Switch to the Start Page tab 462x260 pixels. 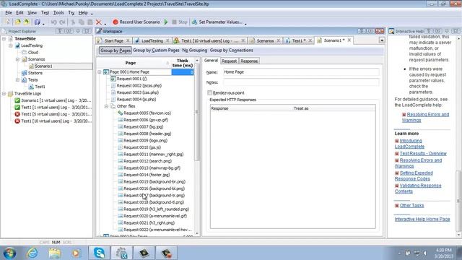[114, 40]
